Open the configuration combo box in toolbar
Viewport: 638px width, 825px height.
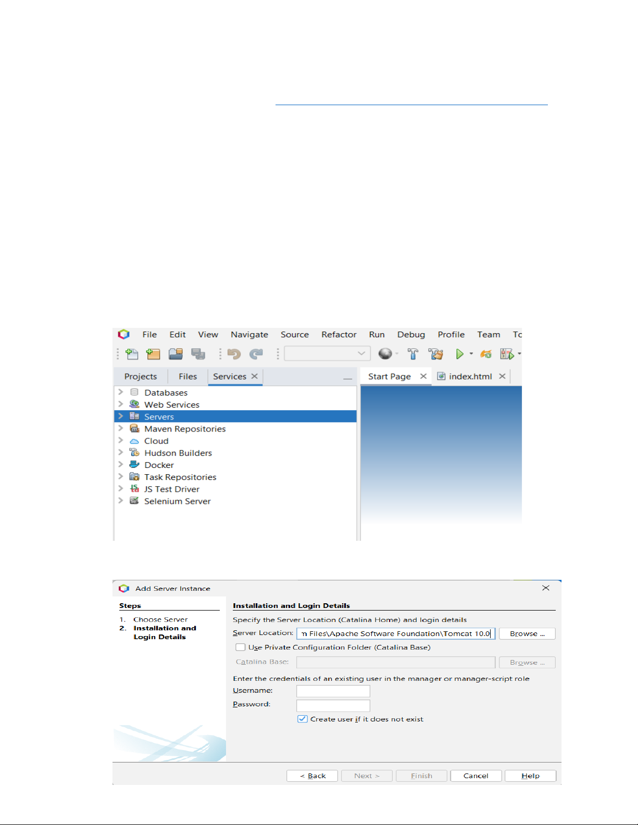tap(327, 354)
